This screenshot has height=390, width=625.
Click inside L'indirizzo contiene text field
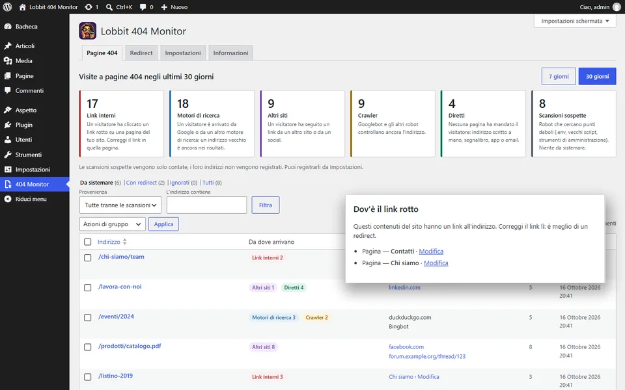(206, 205)
